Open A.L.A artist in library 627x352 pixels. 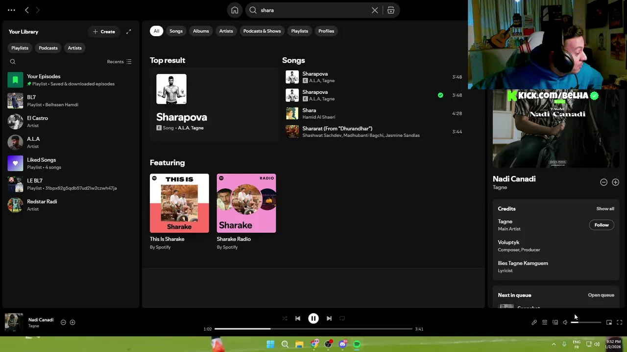[71, 142]
